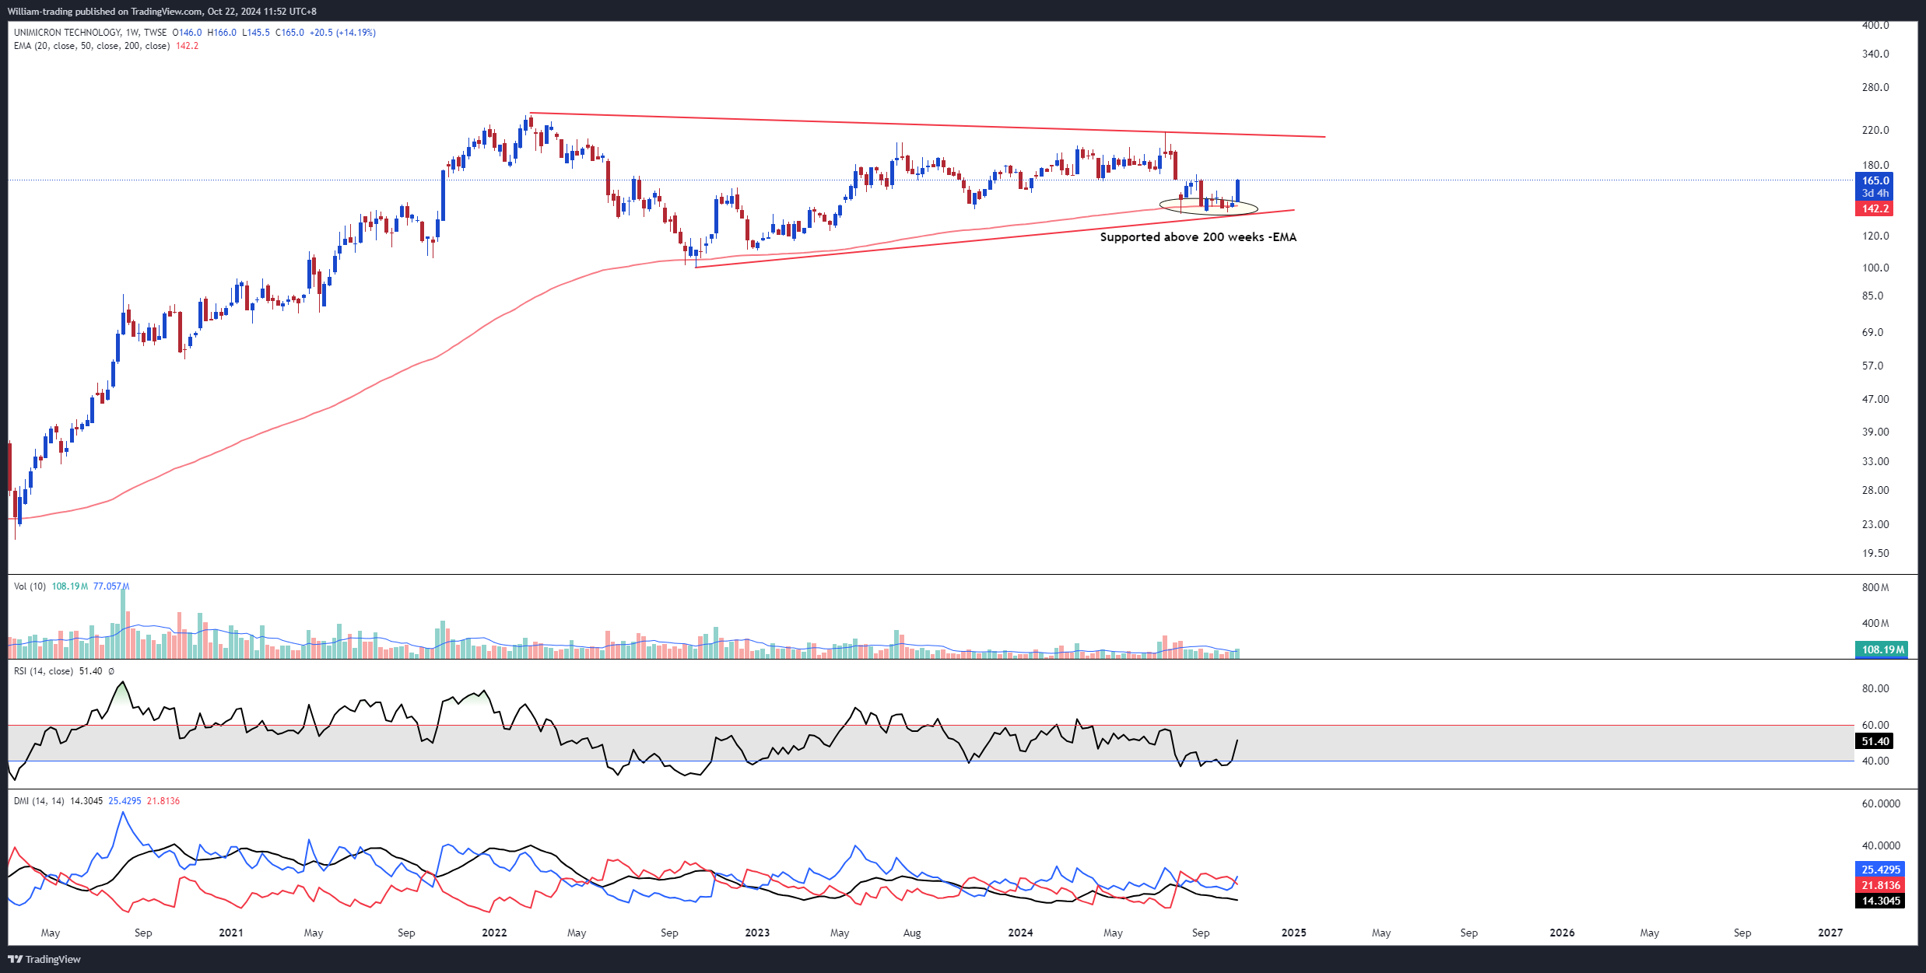Click the William-trading published header text
Screen dimensions: 1926x973
point(162,11)
